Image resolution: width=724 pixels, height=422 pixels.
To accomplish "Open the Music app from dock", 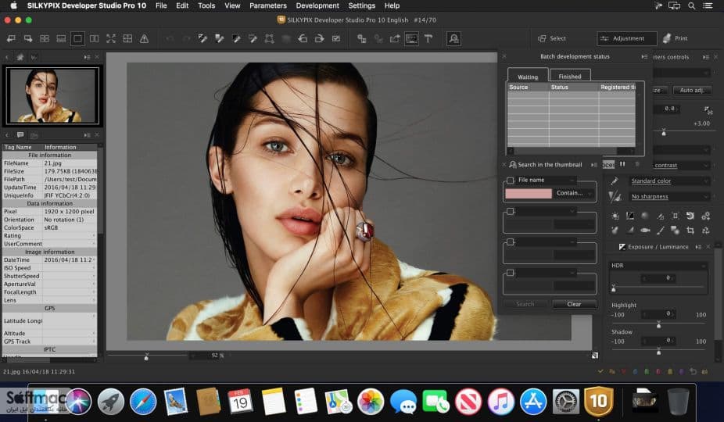I will [x=500, y=402].
